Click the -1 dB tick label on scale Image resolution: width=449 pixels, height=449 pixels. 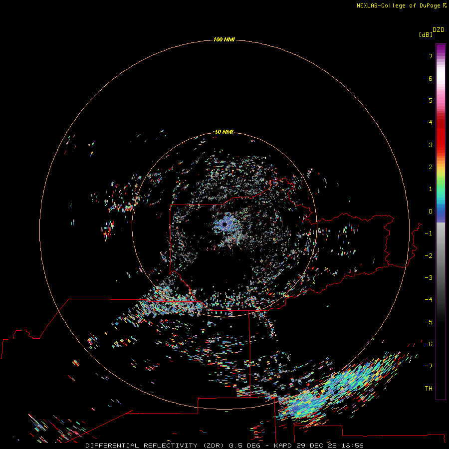[429, 233]
